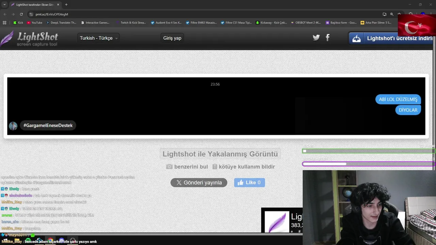Open the Kick bookmark

tap(18, 23)
